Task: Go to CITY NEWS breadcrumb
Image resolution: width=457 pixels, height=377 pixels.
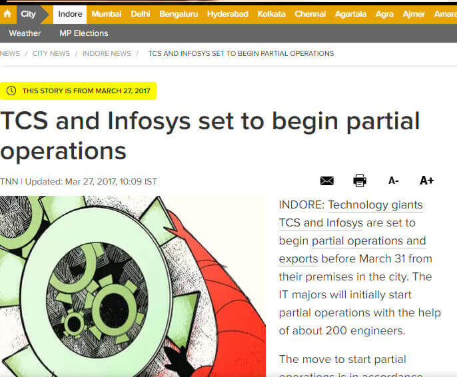Action: (51, 53)
